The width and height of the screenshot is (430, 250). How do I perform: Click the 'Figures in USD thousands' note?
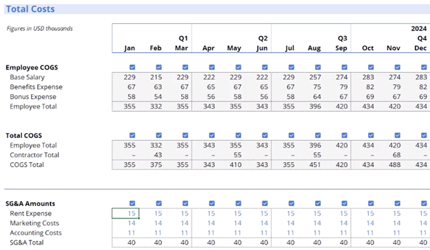[40, 28]
